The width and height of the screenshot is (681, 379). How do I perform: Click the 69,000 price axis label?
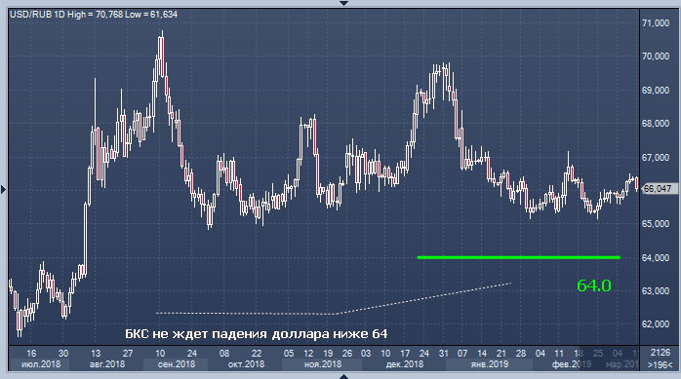pos(656,91)
